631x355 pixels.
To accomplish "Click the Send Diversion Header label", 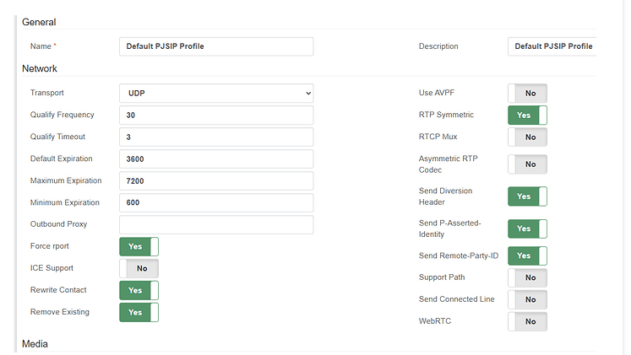I will point(445,196).
